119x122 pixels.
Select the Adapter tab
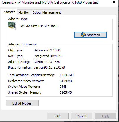coord(9,12)
